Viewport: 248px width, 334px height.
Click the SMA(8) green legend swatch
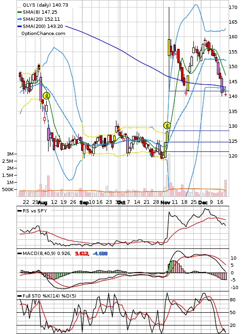19,12
